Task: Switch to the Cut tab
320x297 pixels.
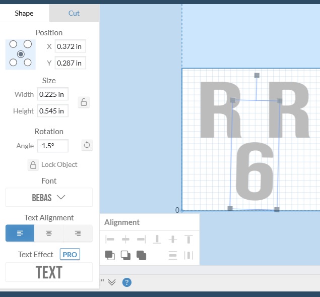Action: tap(74, 13)
